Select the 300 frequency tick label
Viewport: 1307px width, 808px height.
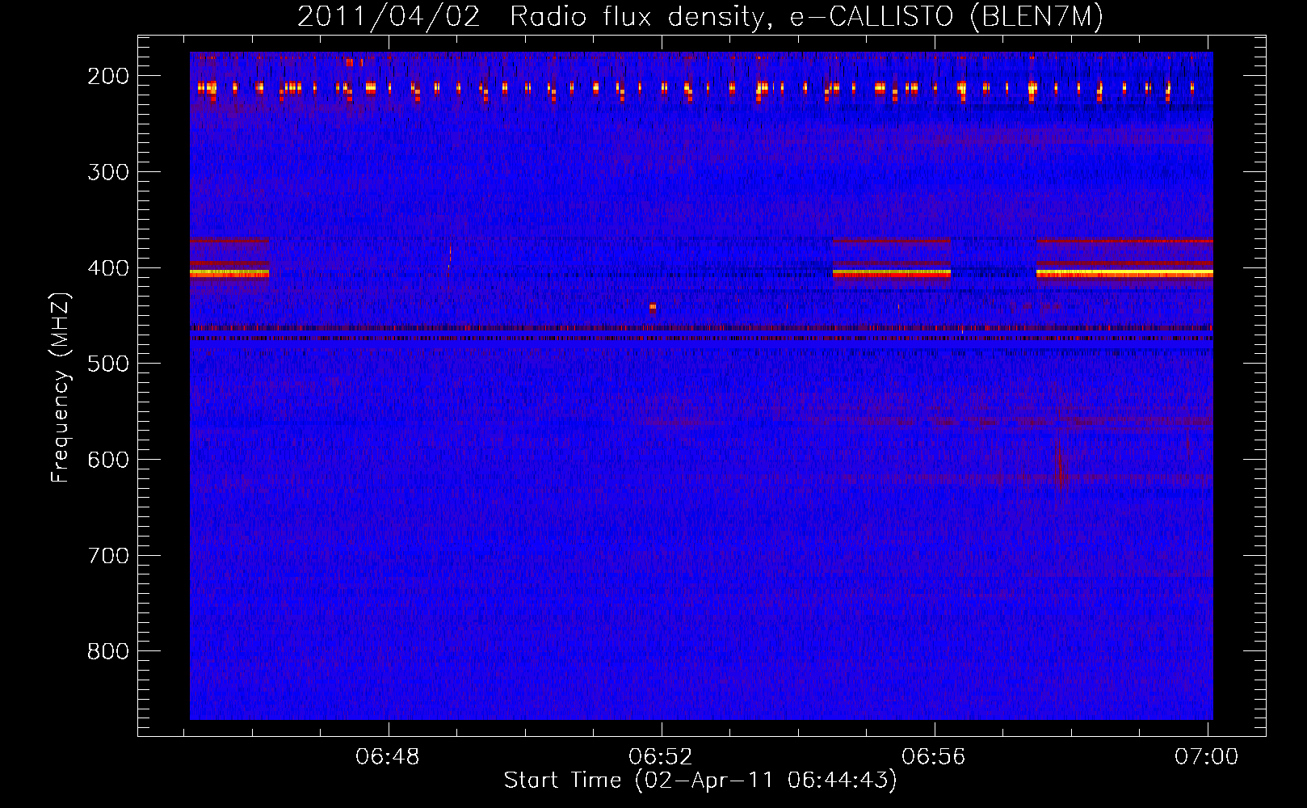(x=108, y=172)
